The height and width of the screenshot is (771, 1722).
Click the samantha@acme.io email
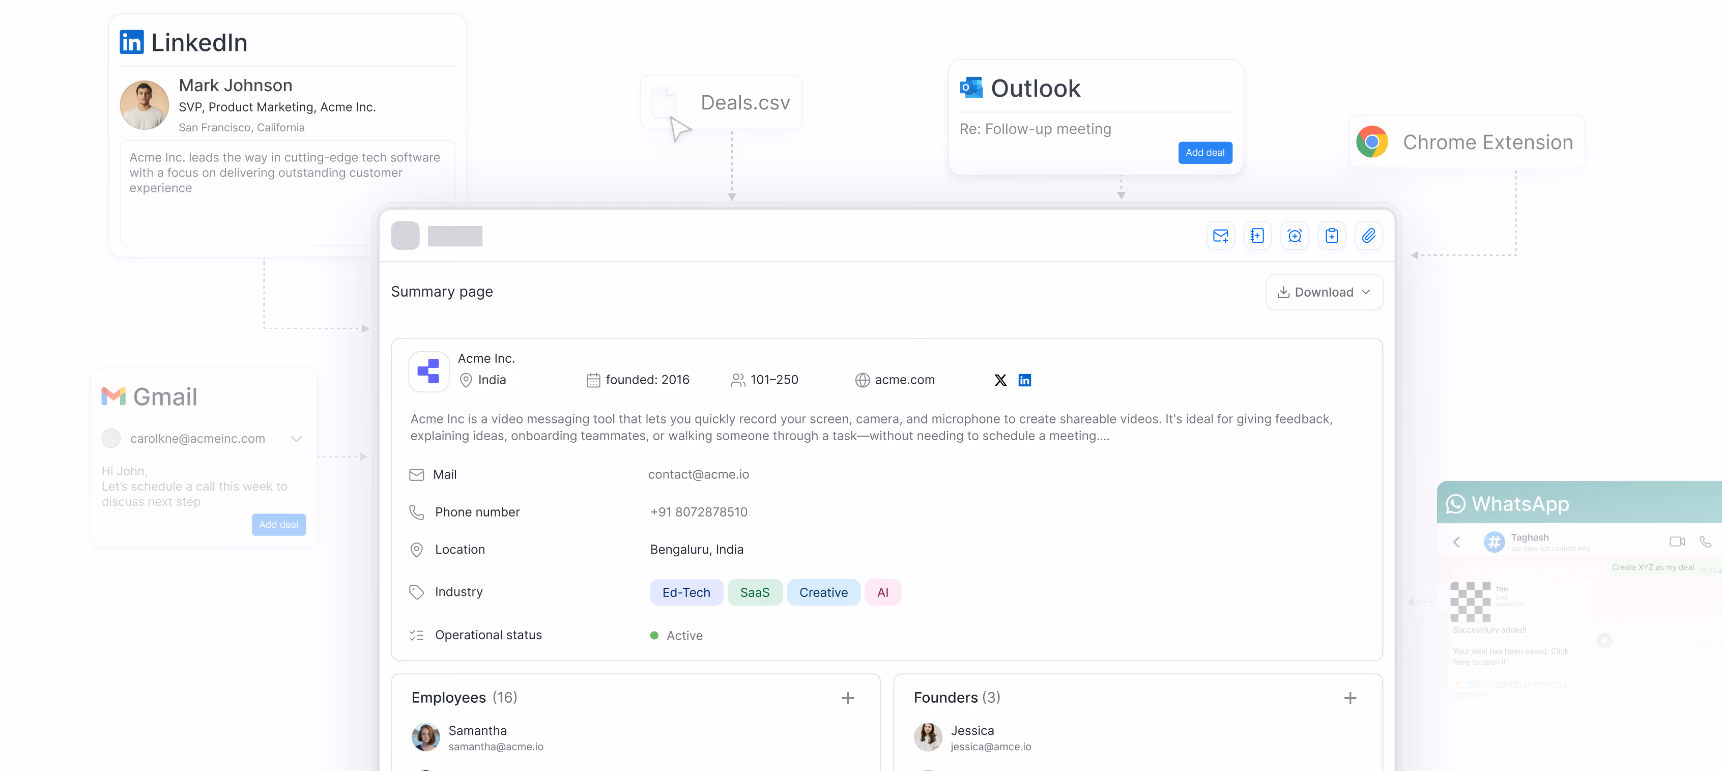click(496, 747)
